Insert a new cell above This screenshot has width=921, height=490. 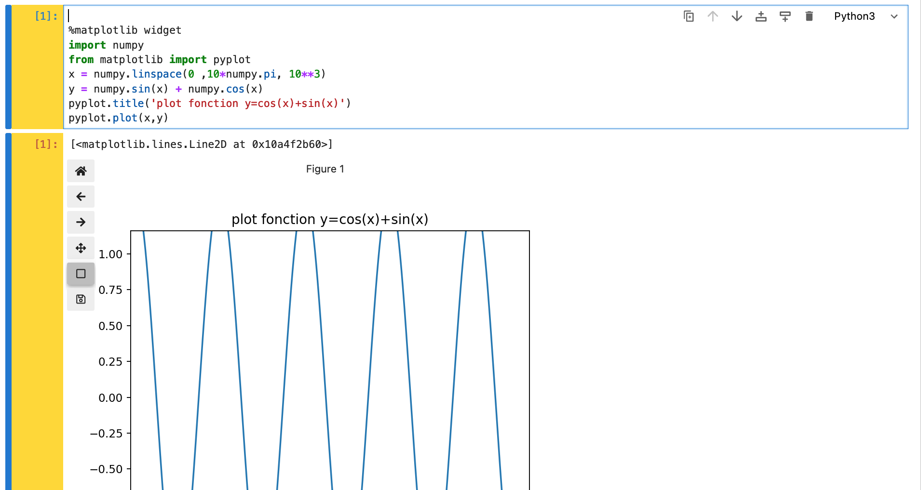click(761, 16)
